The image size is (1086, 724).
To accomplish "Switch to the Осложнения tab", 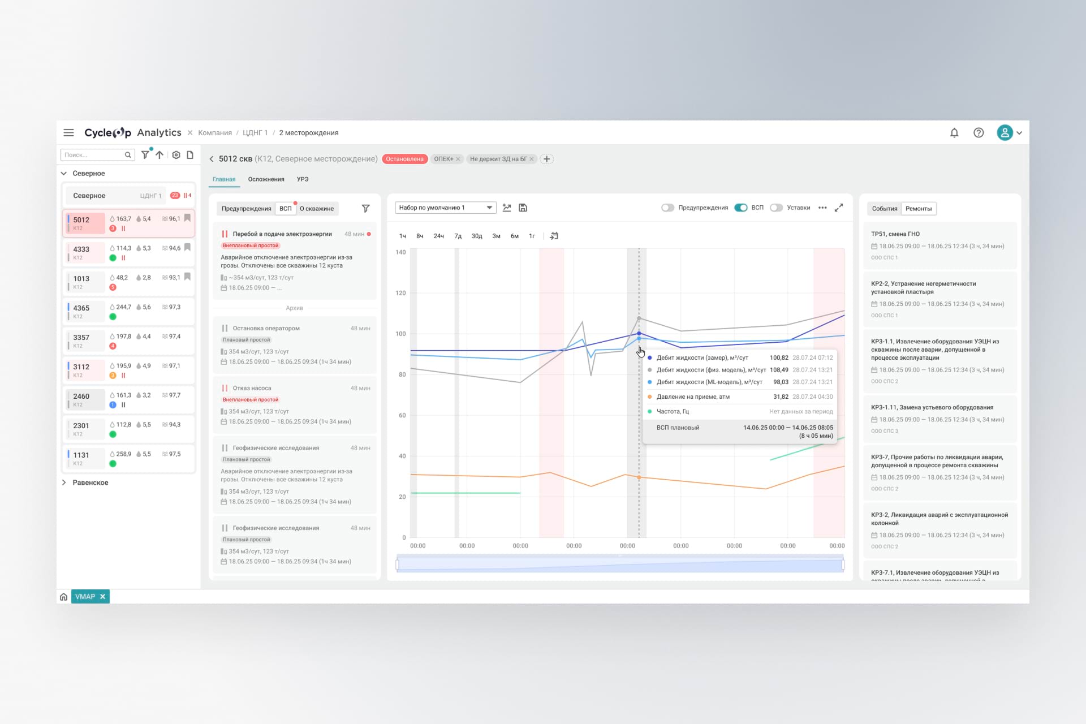I will click(x=266, y=179).
